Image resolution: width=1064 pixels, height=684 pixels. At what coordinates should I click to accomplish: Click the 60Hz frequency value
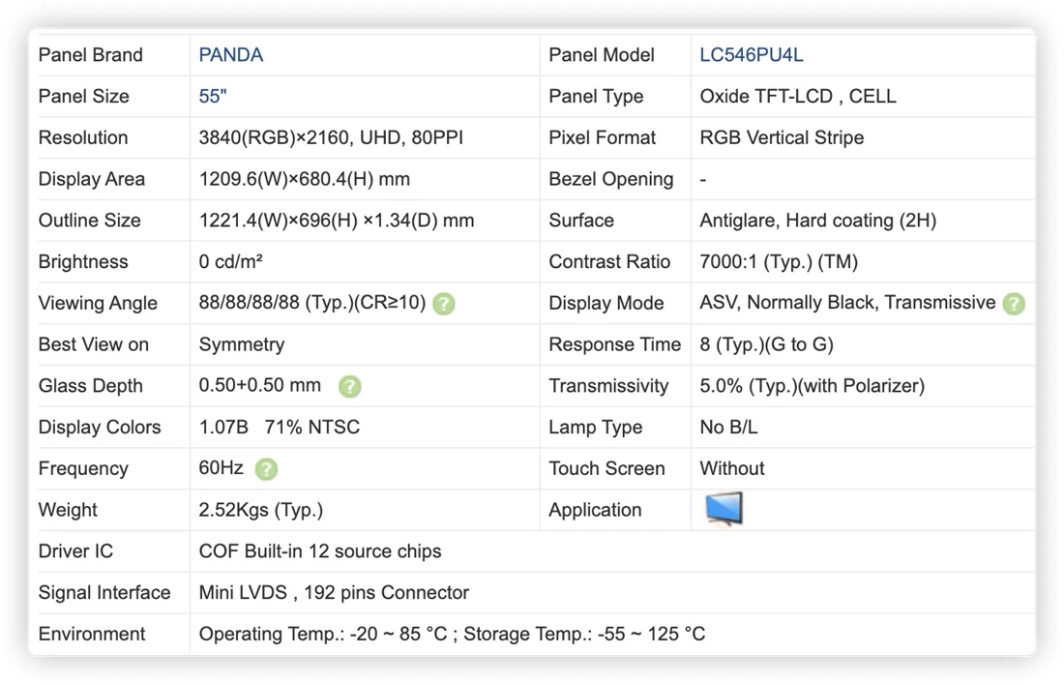221,468
